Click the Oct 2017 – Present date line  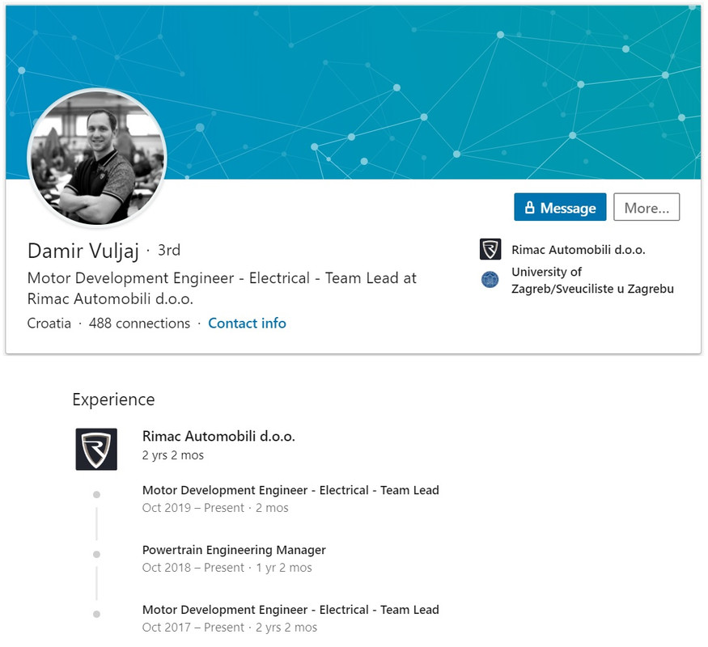click(x=230, y=628)
